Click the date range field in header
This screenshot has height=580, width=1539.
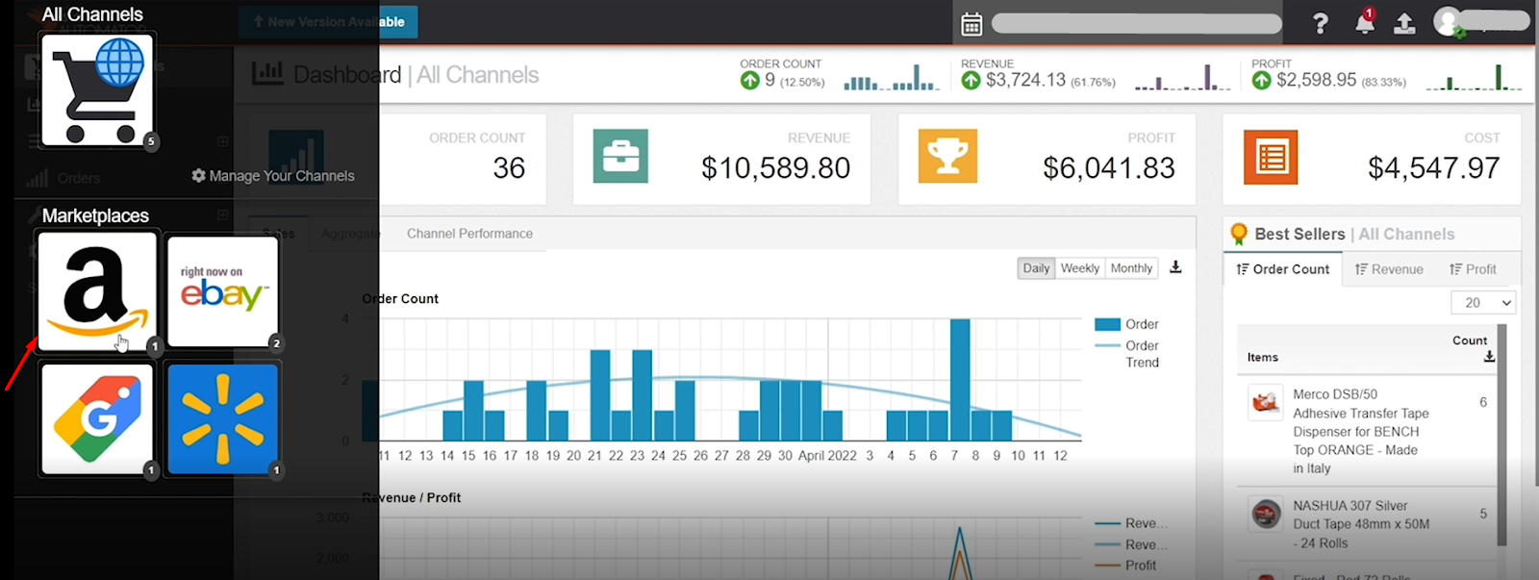(x=1137, y=24)
